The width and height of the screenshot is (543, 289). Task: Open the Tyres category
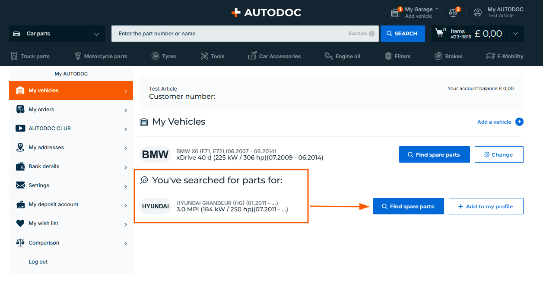[164, 56]
